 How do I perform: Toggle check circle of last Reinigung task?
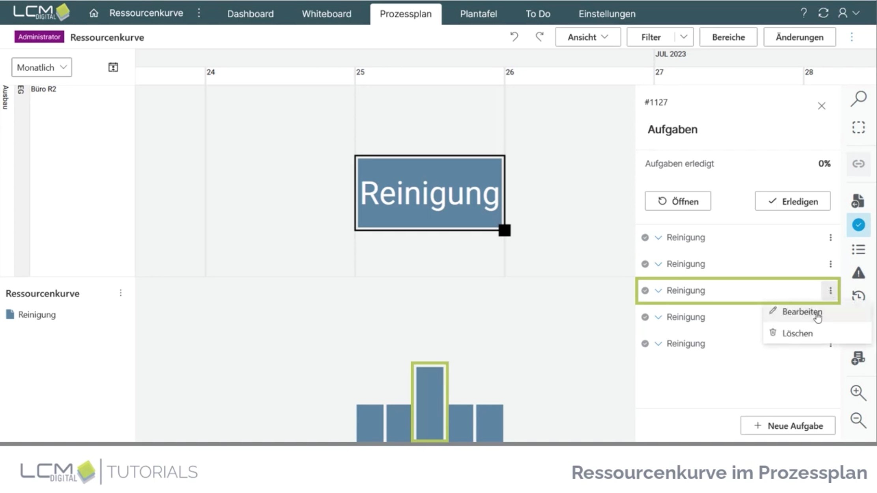pyautogui.click(x=645, y=343)
